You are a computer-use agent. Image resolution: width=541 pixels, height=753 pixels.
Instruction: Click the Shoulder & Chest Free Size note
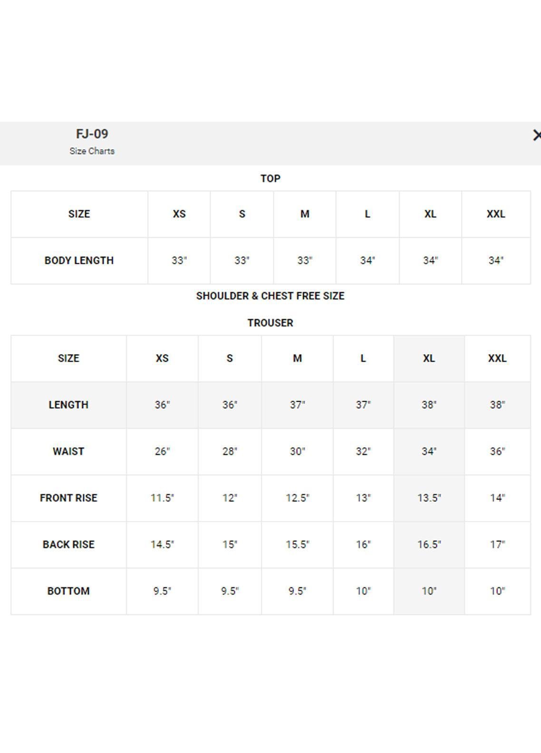(x=270, y=296)
